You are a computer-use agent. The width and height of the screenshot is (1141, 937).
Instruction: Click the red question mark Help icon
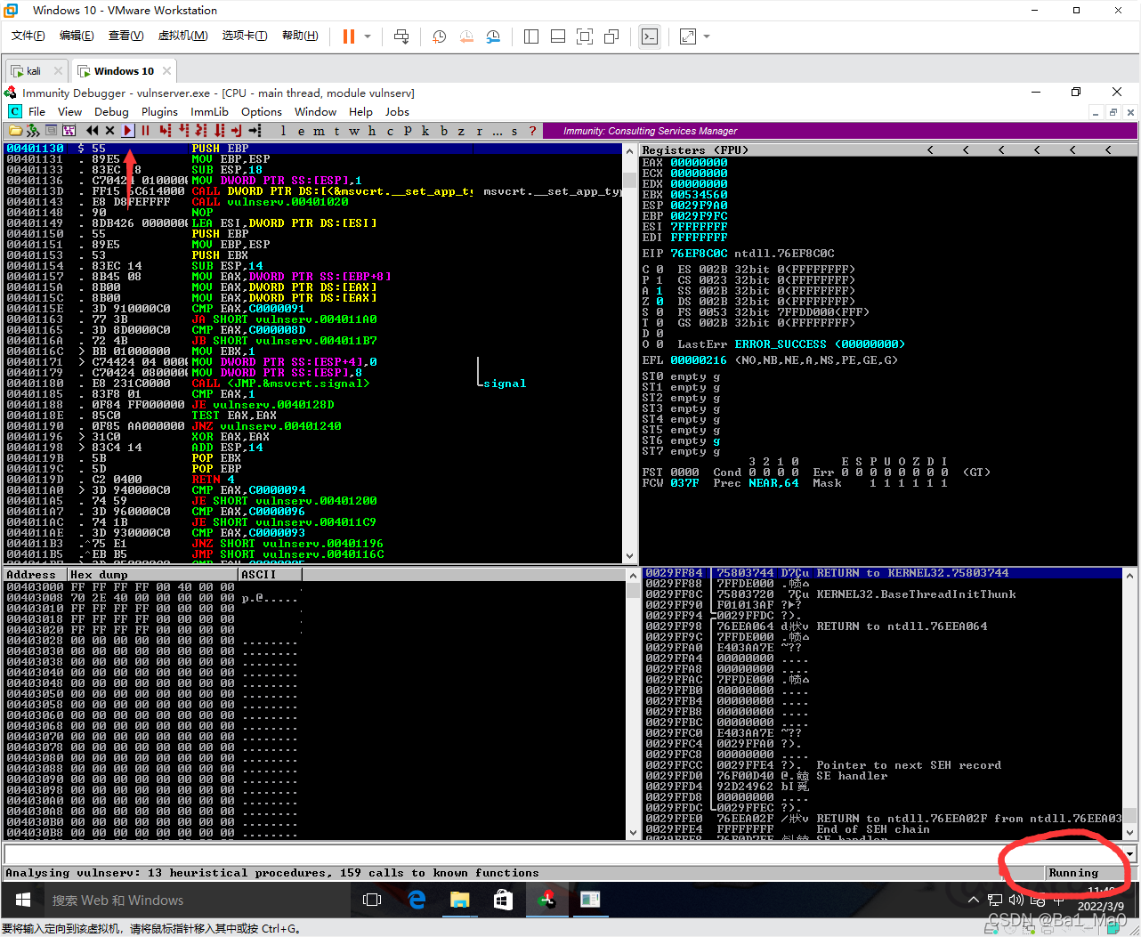click(x=532, y=131)
